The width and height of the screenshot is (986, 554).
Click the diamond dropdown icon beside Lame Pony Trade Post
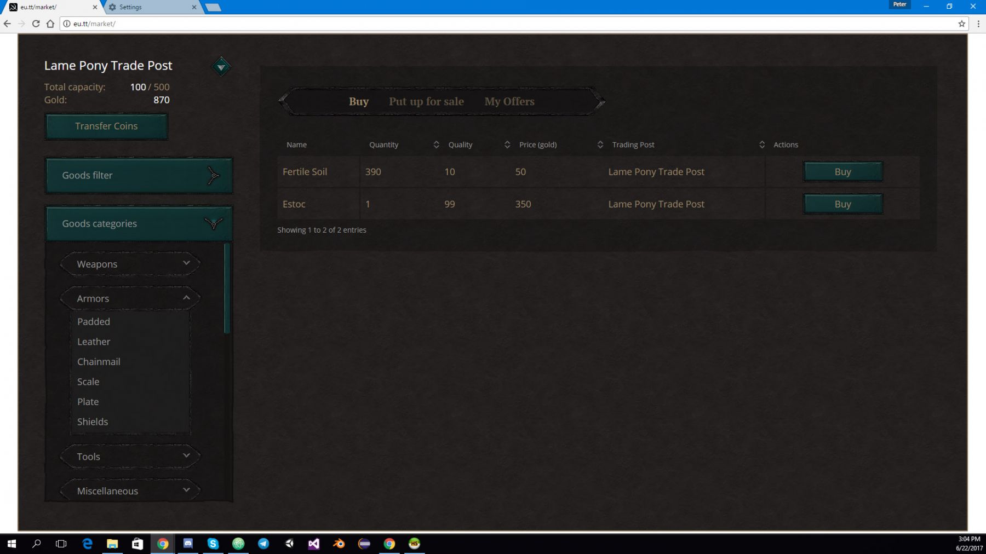pos(221,67)
